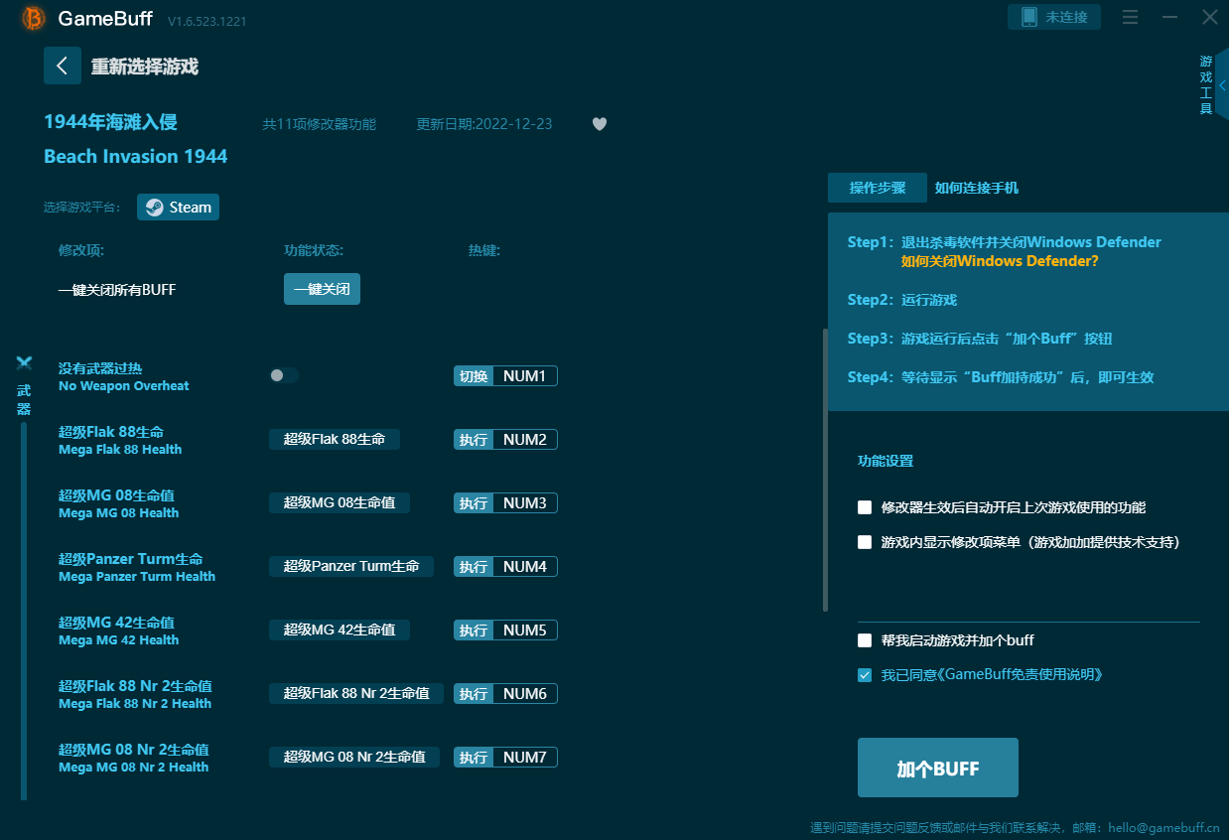Click the Mega Panzer Turm Health label

click(137, 577)
